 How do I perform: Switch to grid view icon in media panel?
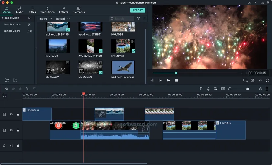tap(144, 18)
